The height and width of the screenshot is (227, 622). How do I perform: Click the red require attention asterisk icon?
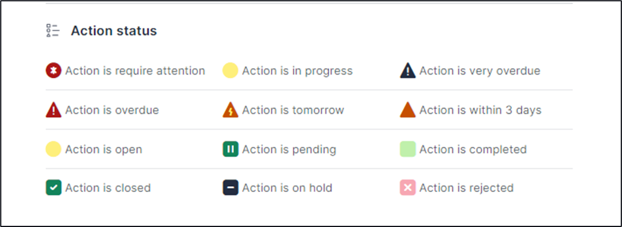point(53,71)
